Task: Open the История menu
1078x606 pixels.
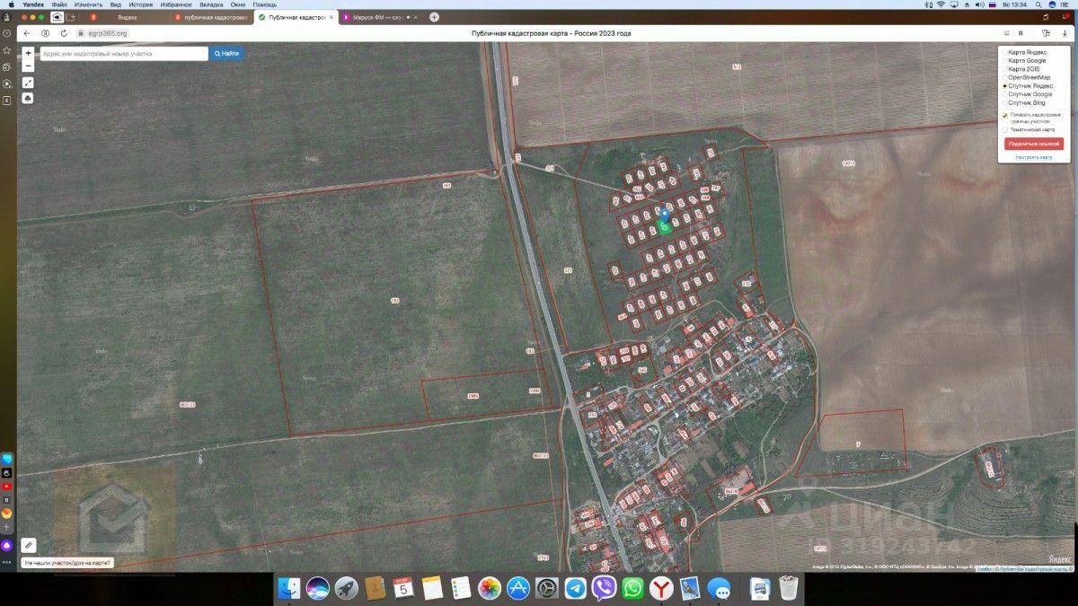Action: [140, 4]
